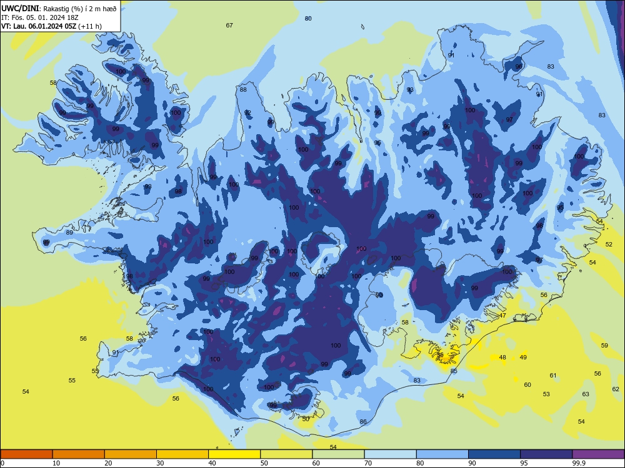
Task: Click the dark orange 0–10 legend swatch
Action: [26, 454]
